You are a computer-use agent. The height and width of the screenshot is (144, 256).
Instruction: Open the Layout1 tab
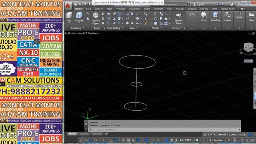[x=84, y=134]
